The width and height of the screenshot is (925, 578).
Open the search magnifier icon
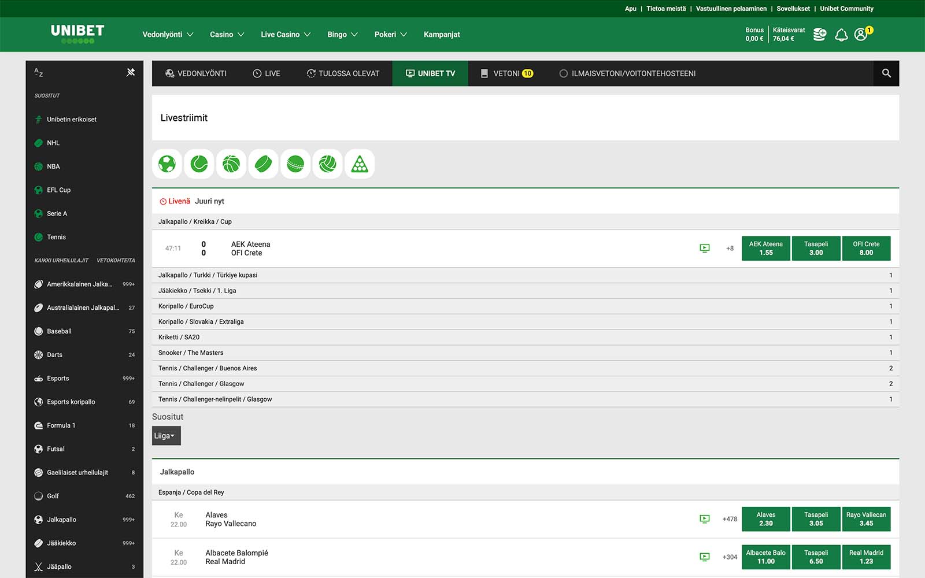click(886, 73)
